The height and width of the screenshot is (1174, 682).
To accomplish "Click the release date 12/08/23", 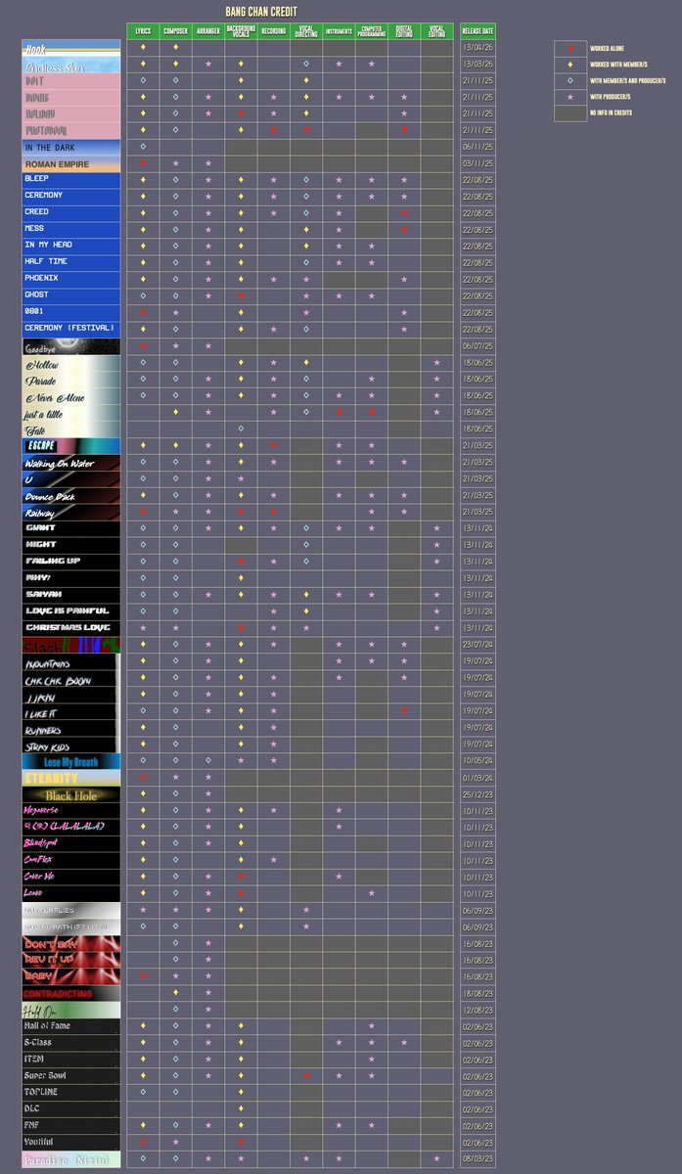I will (477, 1009).
